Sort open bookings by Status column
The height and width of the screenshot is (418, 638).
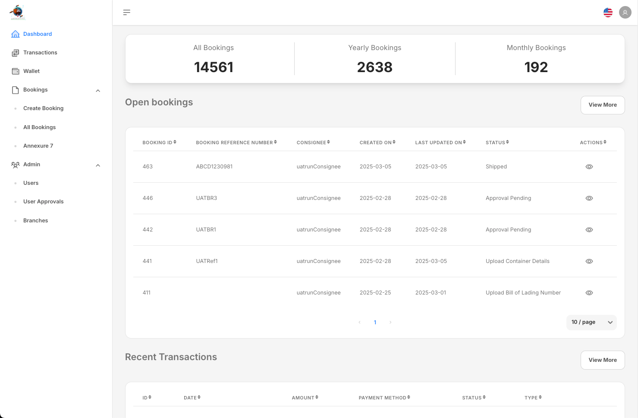pyautogui.click(x=507, y=142)
